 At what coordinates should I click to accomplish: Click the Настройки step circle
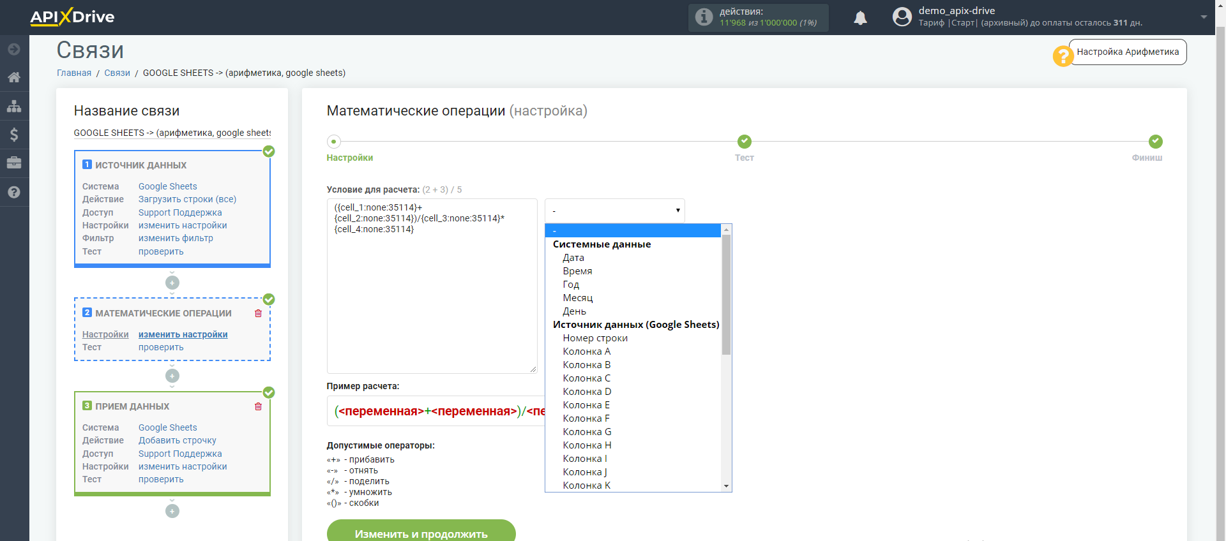tap(333, 142)
